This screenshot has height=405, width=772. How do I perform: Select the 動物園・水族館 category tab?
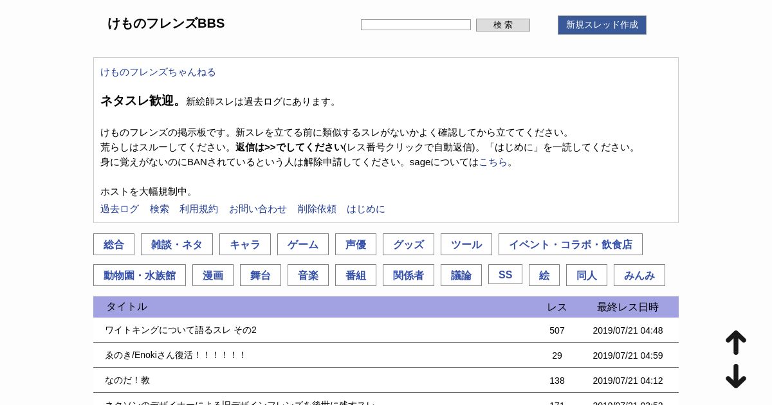(140, 275)
